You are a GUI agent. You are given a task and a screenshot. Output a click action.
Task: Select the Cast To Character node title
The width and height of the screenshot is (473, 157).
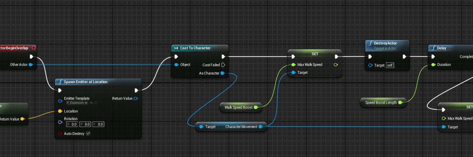pos(195,48)
